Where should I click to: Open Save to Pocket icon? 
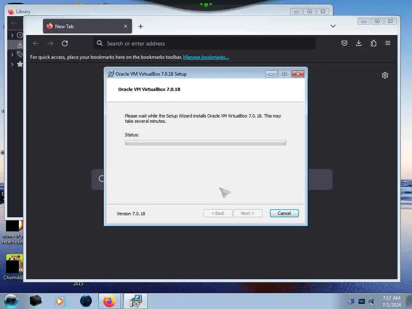(344, 43)
